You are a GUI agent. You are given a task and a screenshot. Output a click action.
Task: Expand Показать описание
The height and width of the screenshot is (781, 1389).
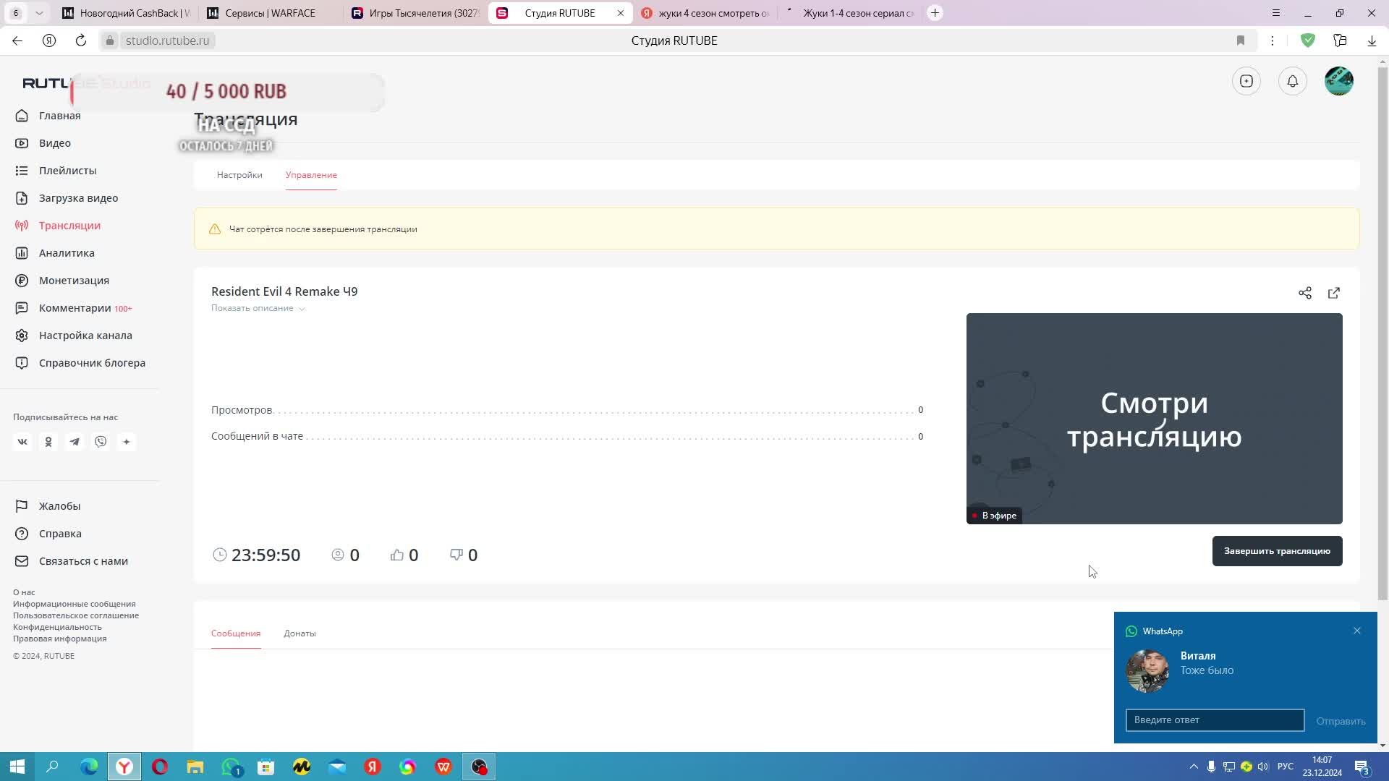(258, 308)
